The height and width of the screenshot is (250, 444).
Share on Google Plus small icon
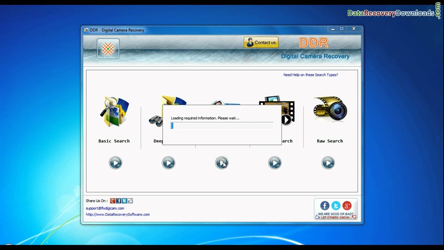(113, 201)
